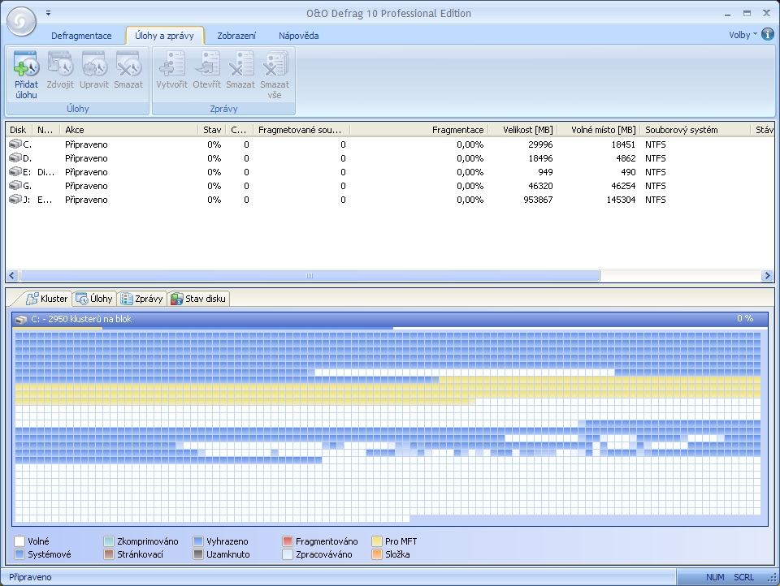Click the Systémové blue color swatch
The width and height of the screenshot is (780, 586).
click(x=19, y=554)
